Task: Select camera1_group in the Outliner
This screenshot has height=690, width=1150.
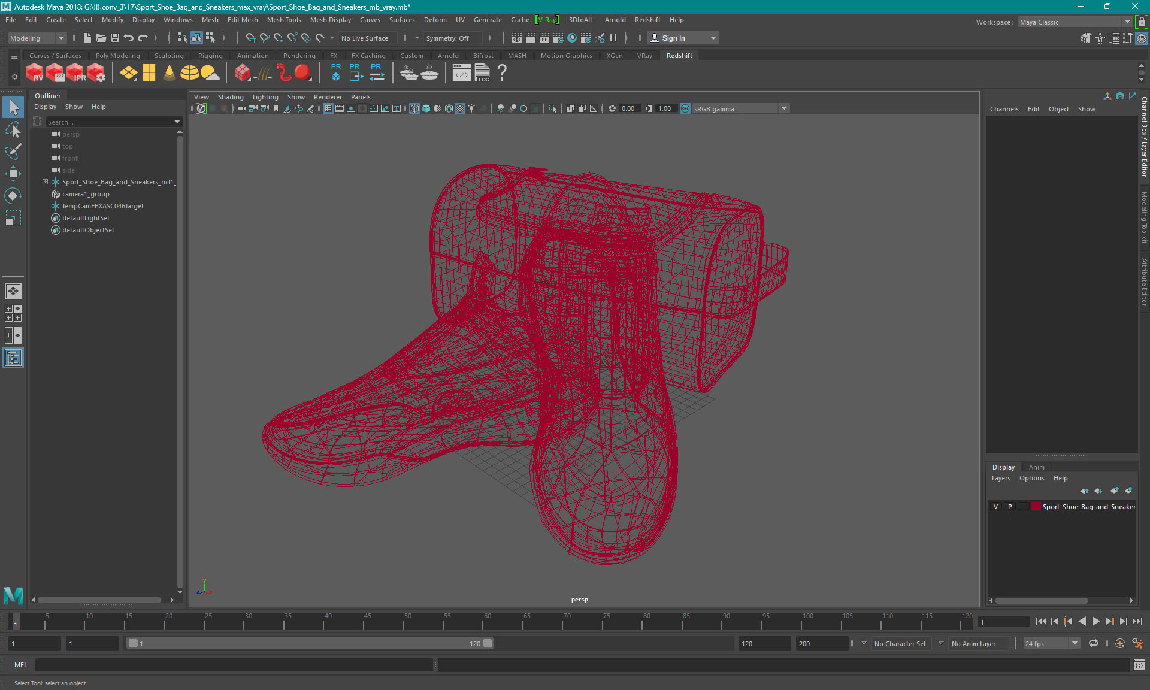Action: tap(86, 194)
